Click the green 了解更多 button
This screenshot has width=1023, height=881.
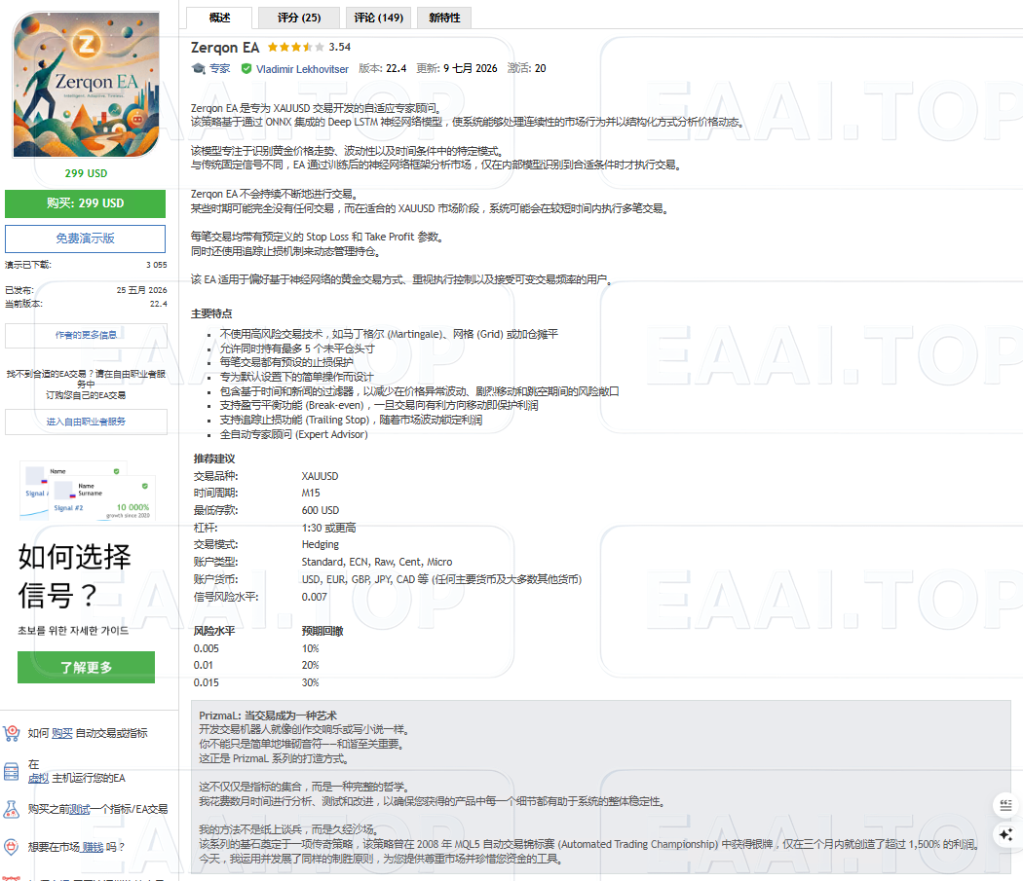tap(86, 667)
